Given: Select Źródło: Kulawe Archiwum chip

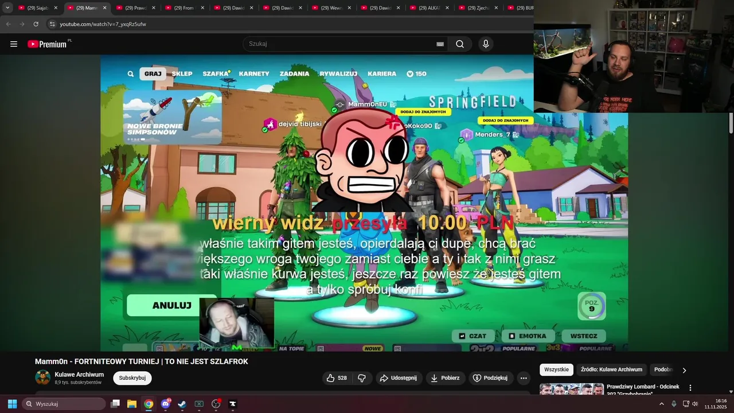Looking at the screenshot, I should tap(611, 370).
